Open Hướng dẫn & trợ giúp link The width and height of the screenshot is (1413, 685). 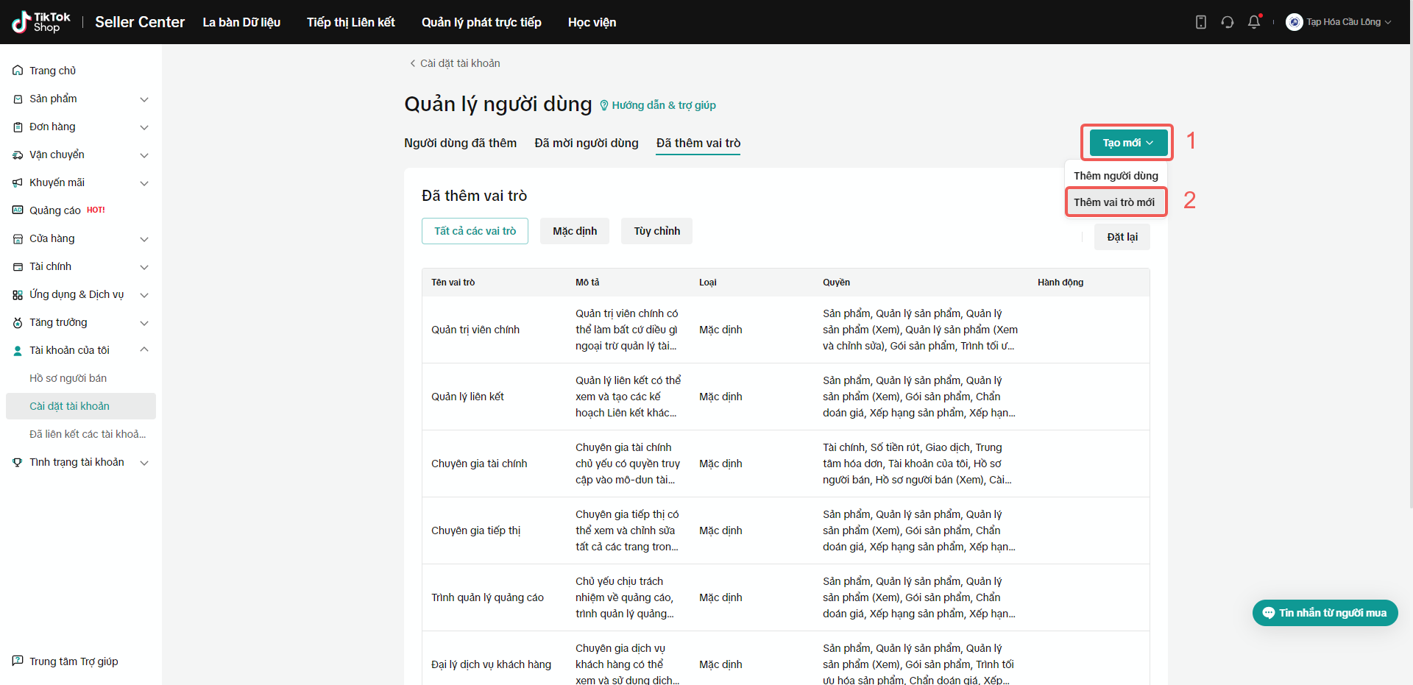coord(663,105)
